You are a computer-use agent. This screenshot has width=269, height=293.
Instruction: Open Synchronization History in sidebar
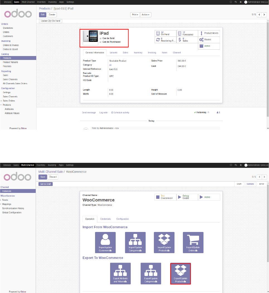pyautogui.click(x=13, y=208)
